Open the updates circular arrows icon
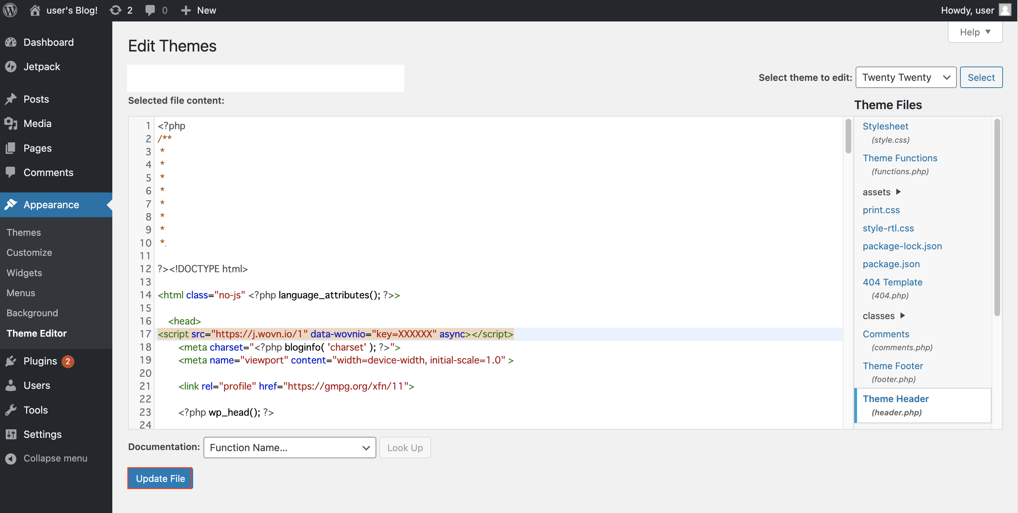Screen dimensions: 1018x513 [116, 10]
